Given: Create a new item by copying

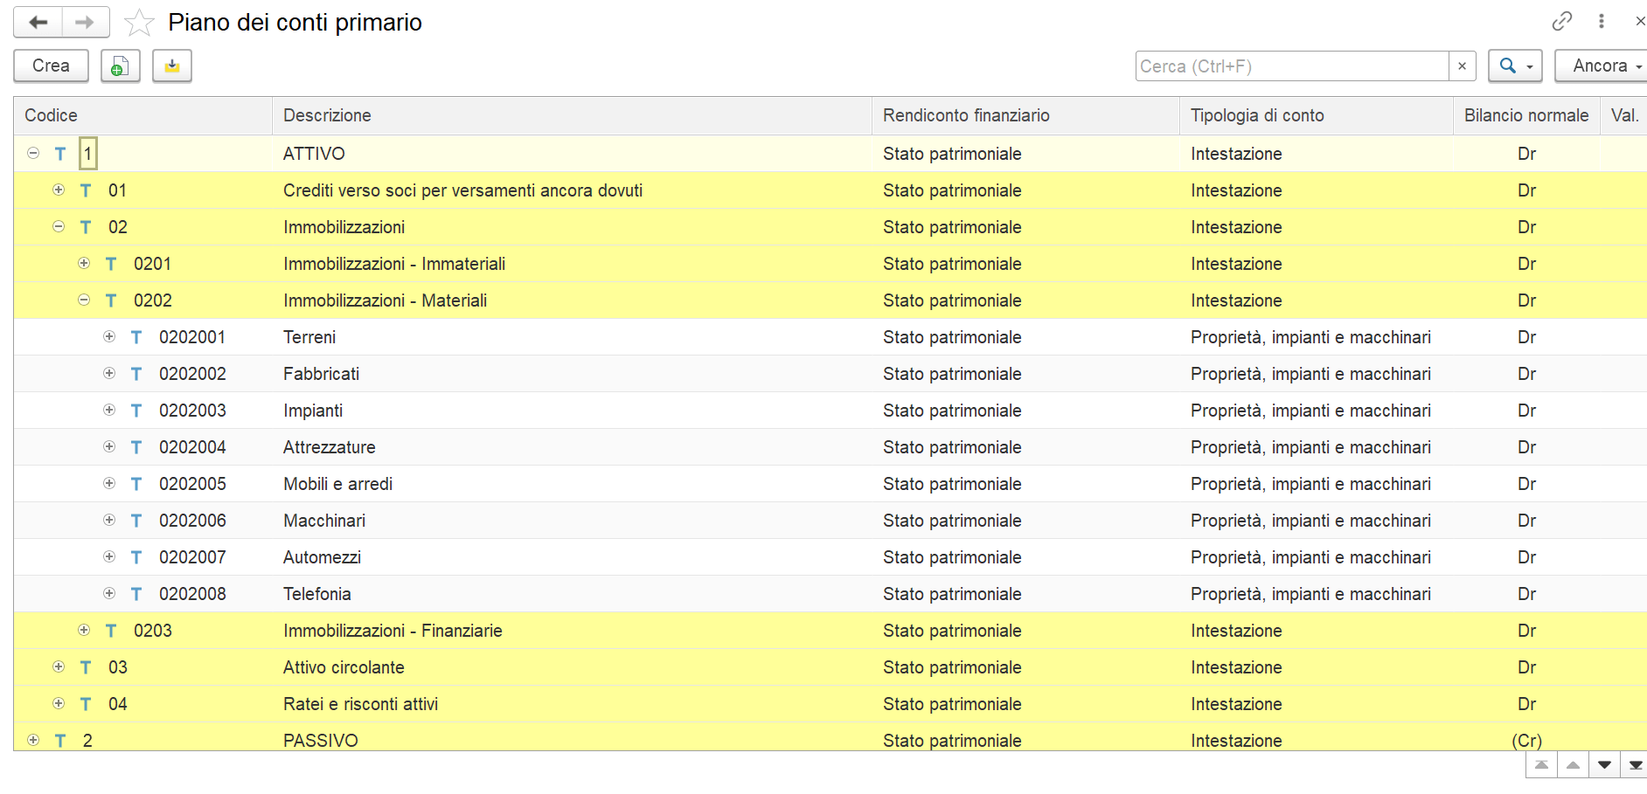Looking at the screenshot, I should pyautogui.click(x=121, y=66).
